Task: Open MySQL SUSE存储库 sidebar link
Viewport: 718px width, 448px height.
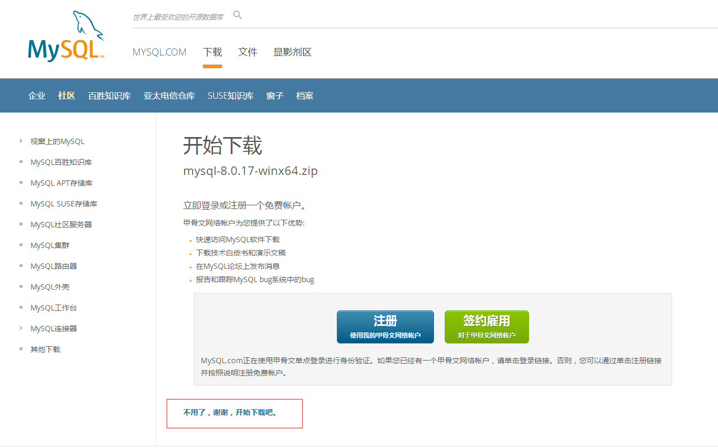Action: 64,204
